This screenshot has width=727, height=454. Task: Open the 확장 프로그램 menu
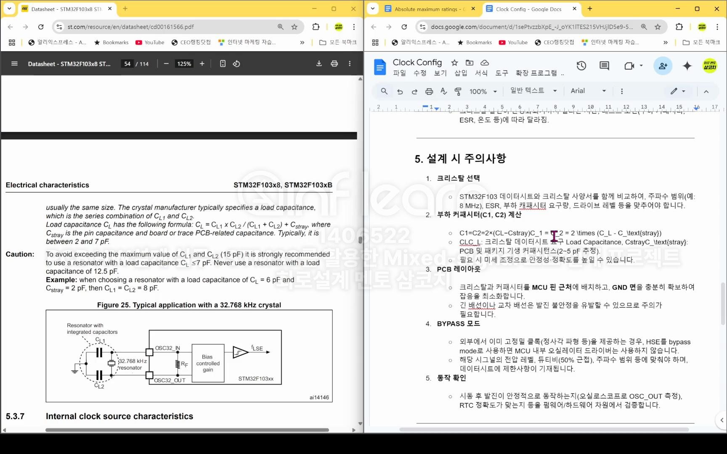point(536,73)
